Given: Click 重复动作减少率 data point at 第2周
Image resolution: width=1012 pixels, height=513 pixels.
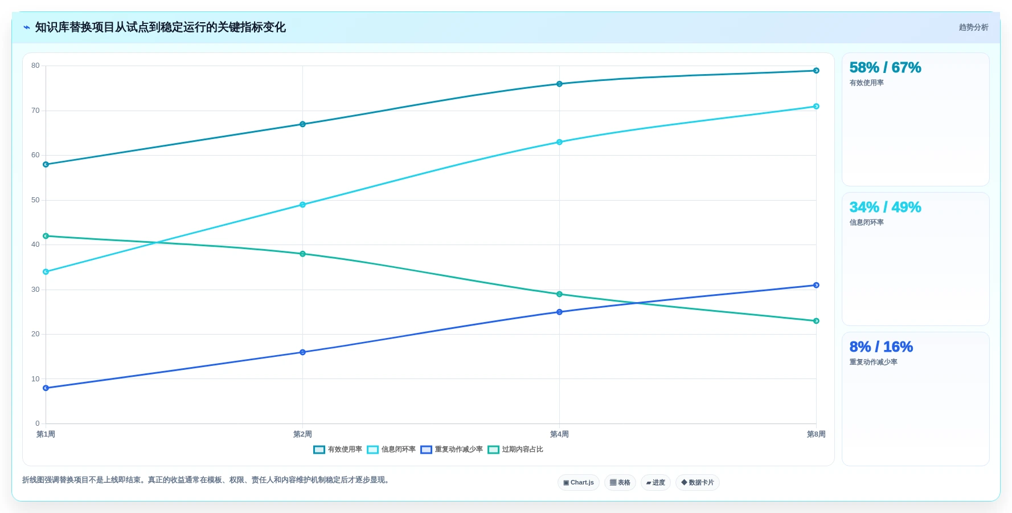Looking at the screenshot, I should (302, 352).
